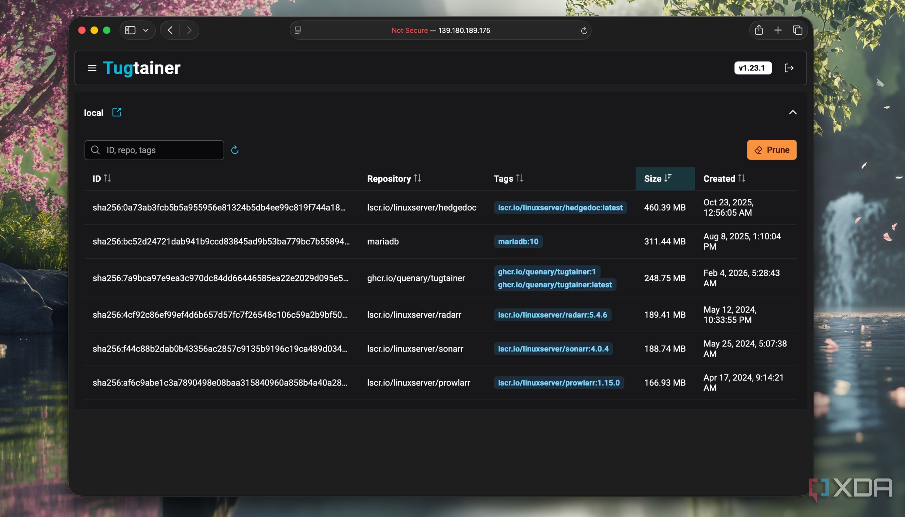Click the Tugtainer logo title
Screen dimensions: 905x517
coord(141,68)
